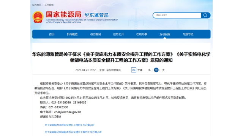This screenshot has width=243, height=136.
Task: Click the article headline text
Action: (121, 57)
